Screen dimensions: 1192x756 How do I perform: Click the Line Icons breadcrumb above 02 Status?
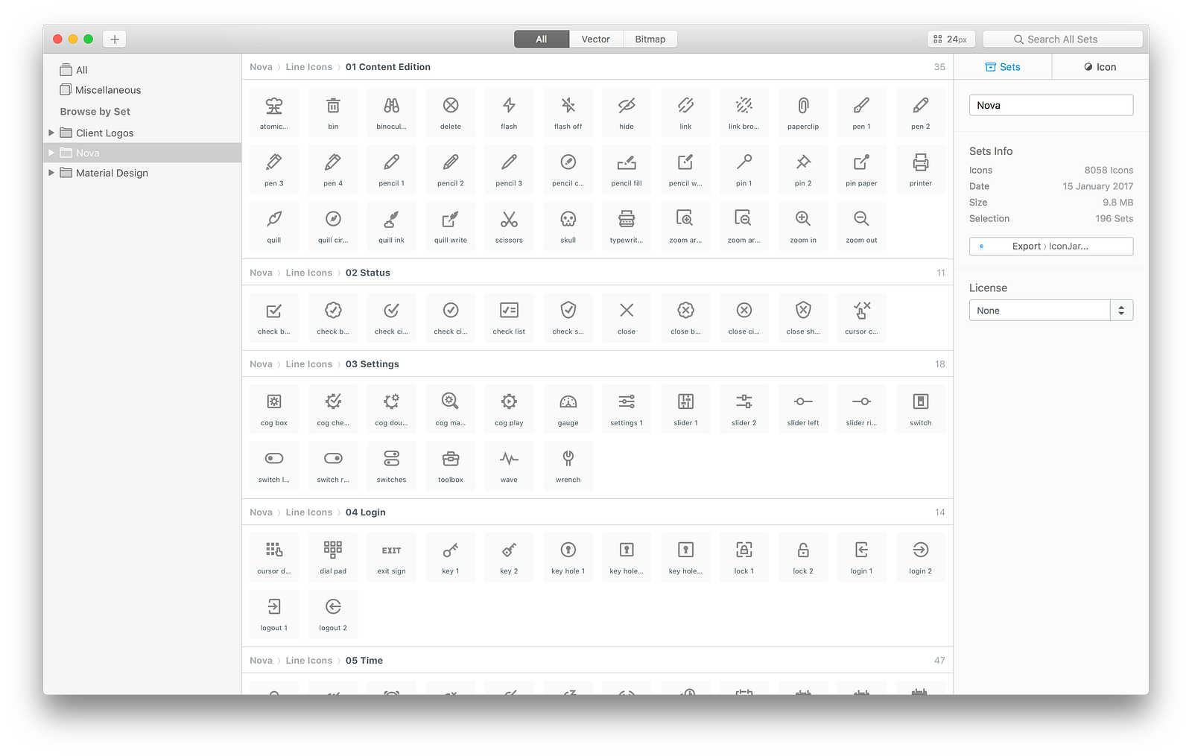(x=309, y=273)
